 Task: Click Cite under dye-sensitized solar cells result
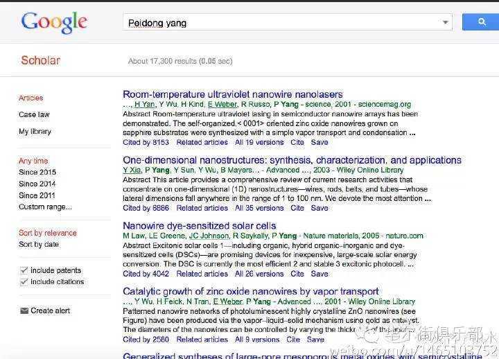(297, 274)
